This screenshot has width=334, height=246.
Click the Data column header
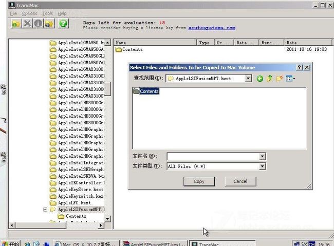click(247, 43)
